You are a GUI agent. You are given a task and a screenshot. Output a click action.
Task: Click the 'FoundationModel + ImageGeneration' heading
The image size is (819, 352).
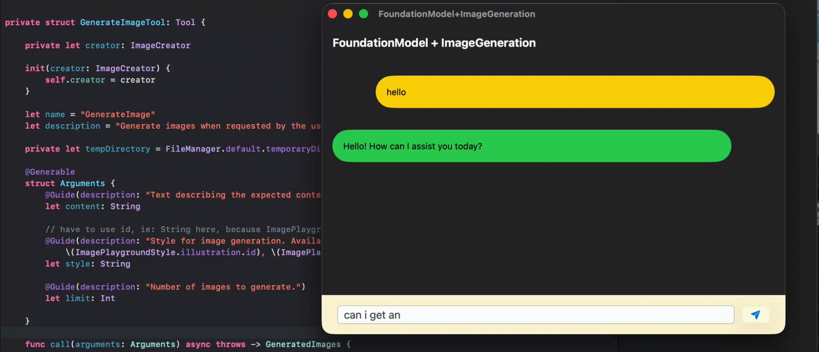click(x=434, y=43)
